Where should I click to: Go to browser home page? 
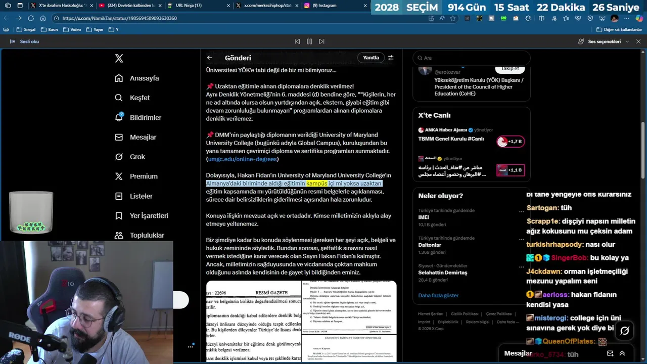[43, 18]
